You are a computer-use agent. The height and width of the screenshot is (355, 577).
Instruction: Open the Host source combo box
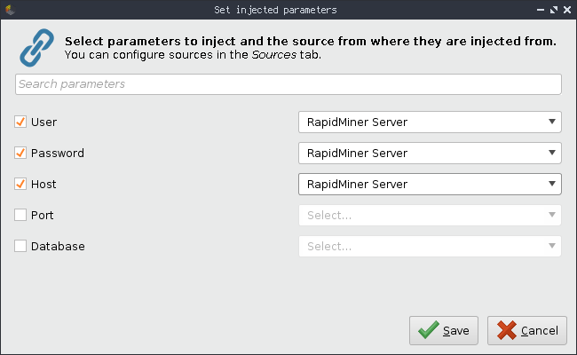pos(430,184)
